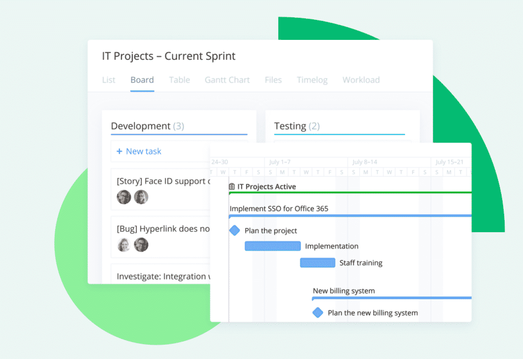Select the Staff training Gantt bar
This screenshot has height=359, width=523.
(x=318, y=263)
